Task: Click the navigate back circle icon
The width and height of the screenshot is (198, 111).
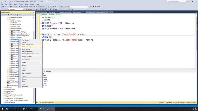Action: (x=3, y=7)
